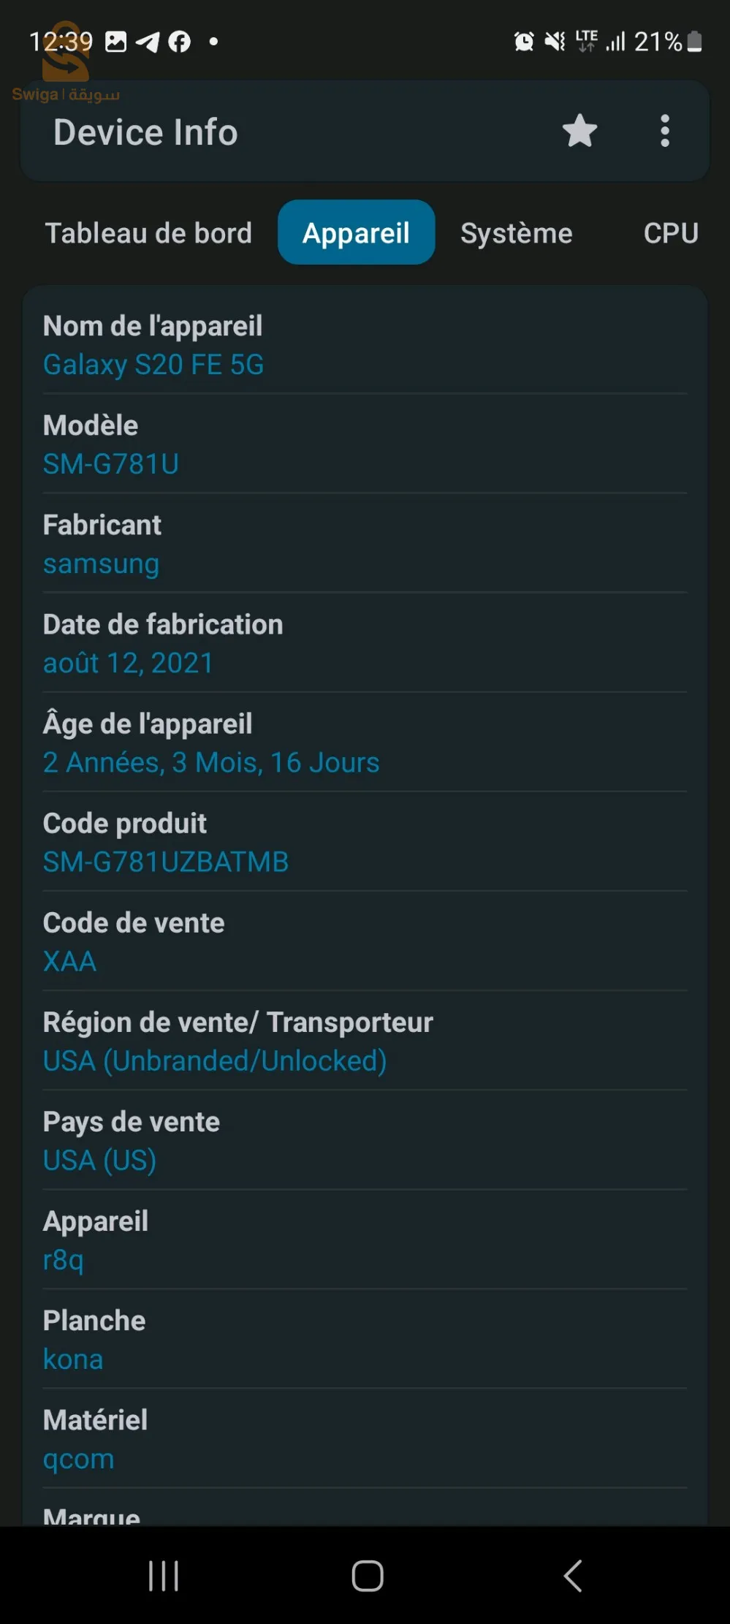
Task: Tap the battery icon in status bar
Action: pyautogui.click(x=695, y=42)
